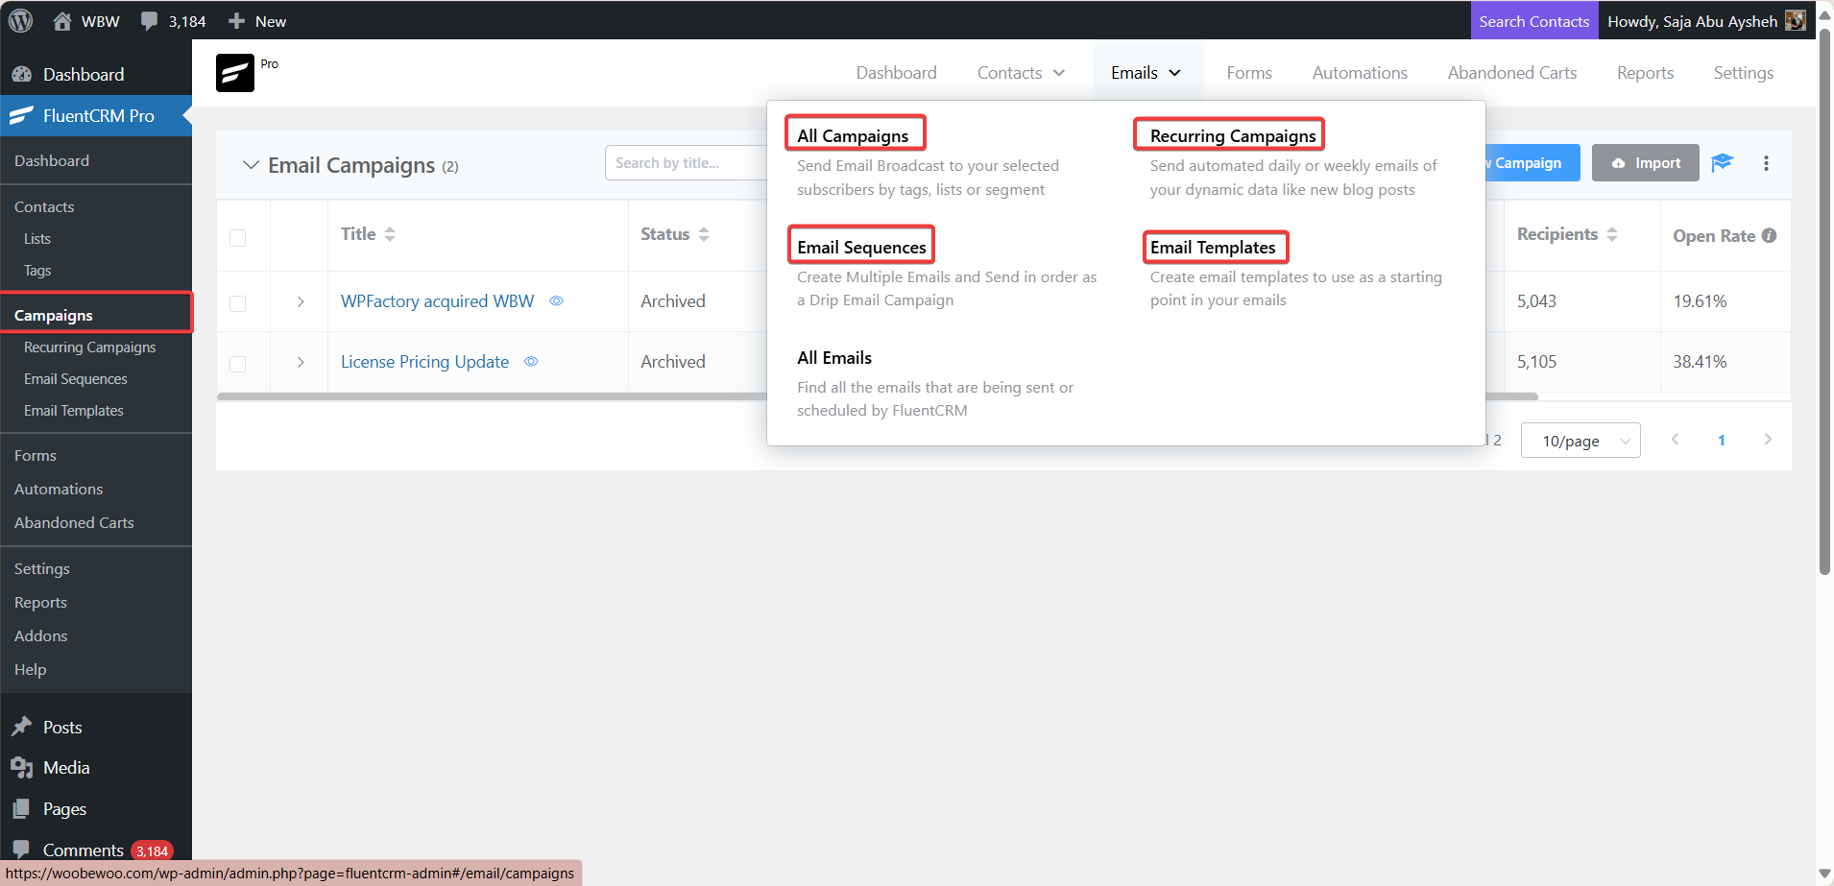Image resolution: width=1834 pixels, height=886 pixels.
Task: Tick the select-all checkbox in table header
Action: (238, 238)
